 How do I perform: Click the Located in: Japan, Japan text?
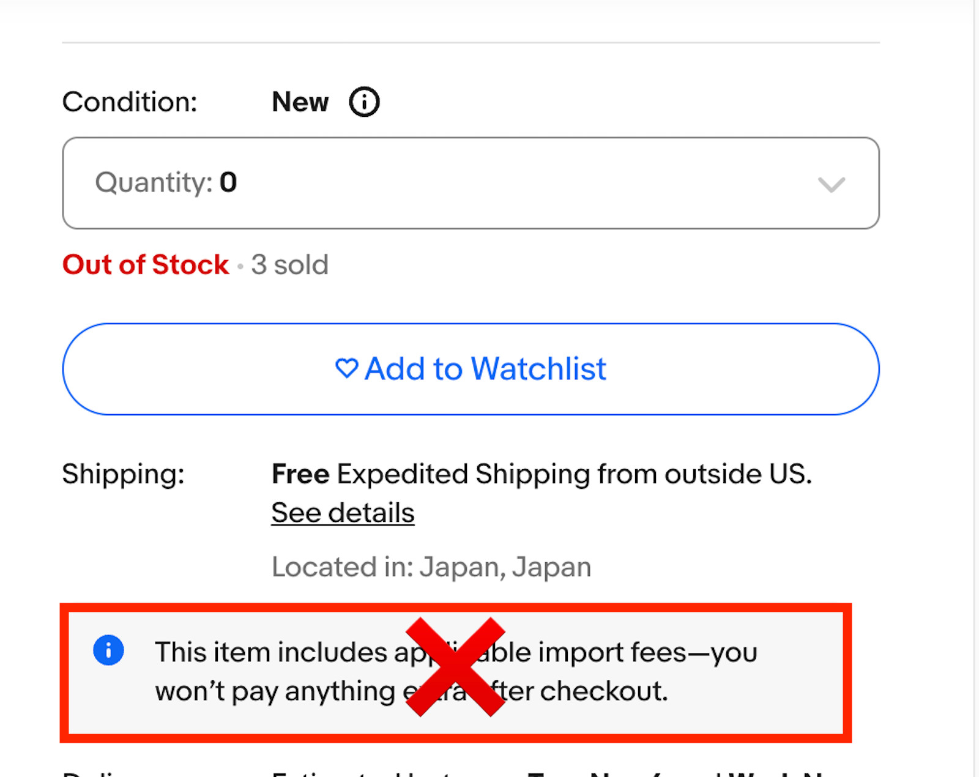tap(431, 567)
